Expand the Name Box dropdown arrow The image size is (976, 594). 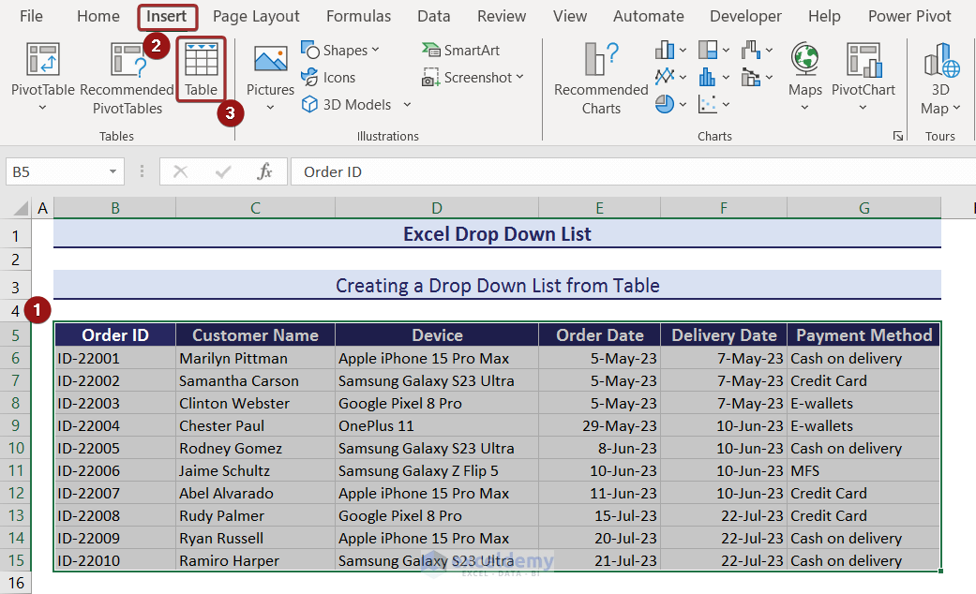point(113,172)
